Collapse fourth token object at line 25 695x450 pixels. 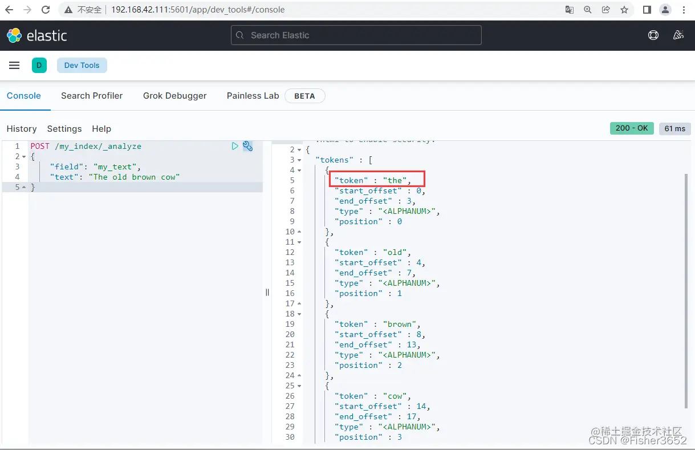pos(299,386)
